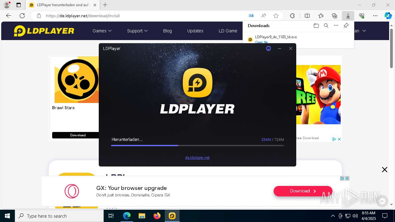Close the LDPlayer installer window
Image resolution: width=395 pixels, height=222 pixels.
point(291,48)
